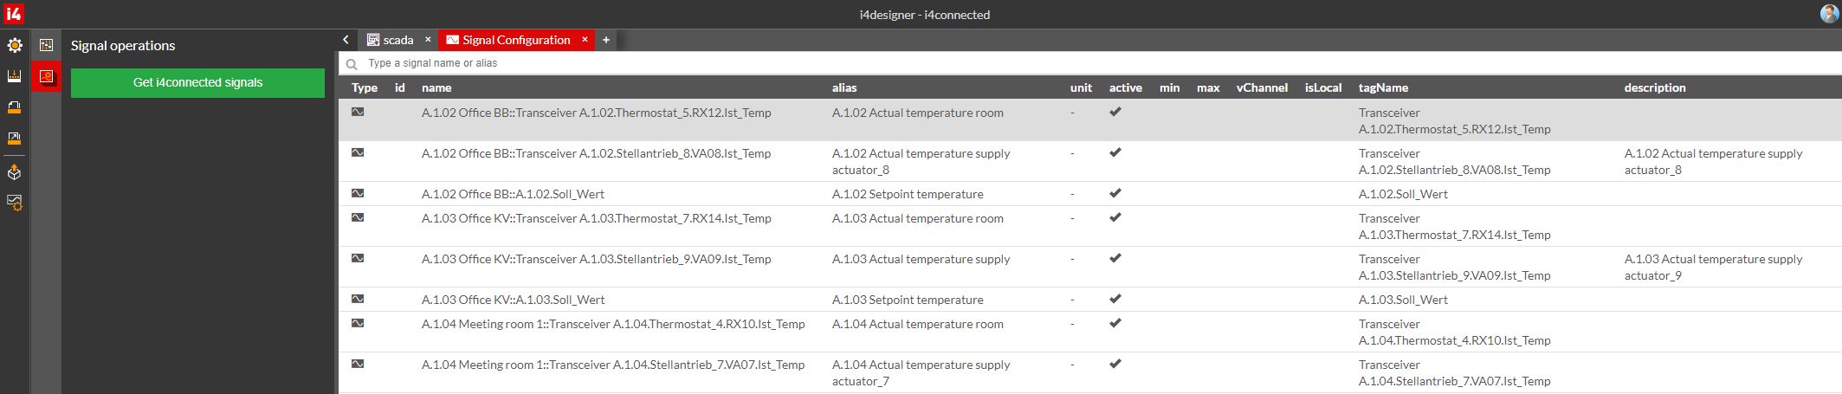
Task: Sort by the name column header
Action: pyautogui.click(x=436, y=87)
